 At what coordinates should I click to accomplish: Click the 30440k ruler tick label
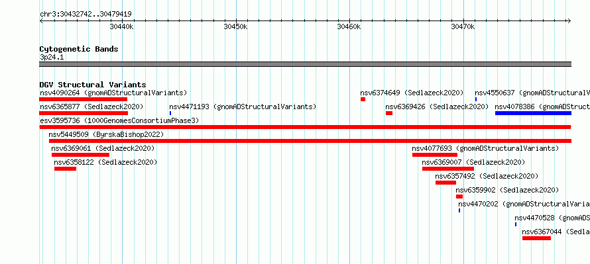tap(121, 26)
